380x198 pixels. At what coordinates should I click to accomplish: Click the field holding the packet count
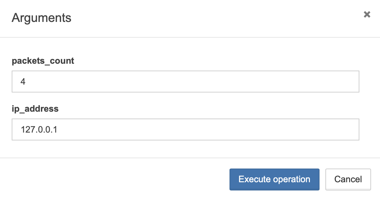coord(186,82)
